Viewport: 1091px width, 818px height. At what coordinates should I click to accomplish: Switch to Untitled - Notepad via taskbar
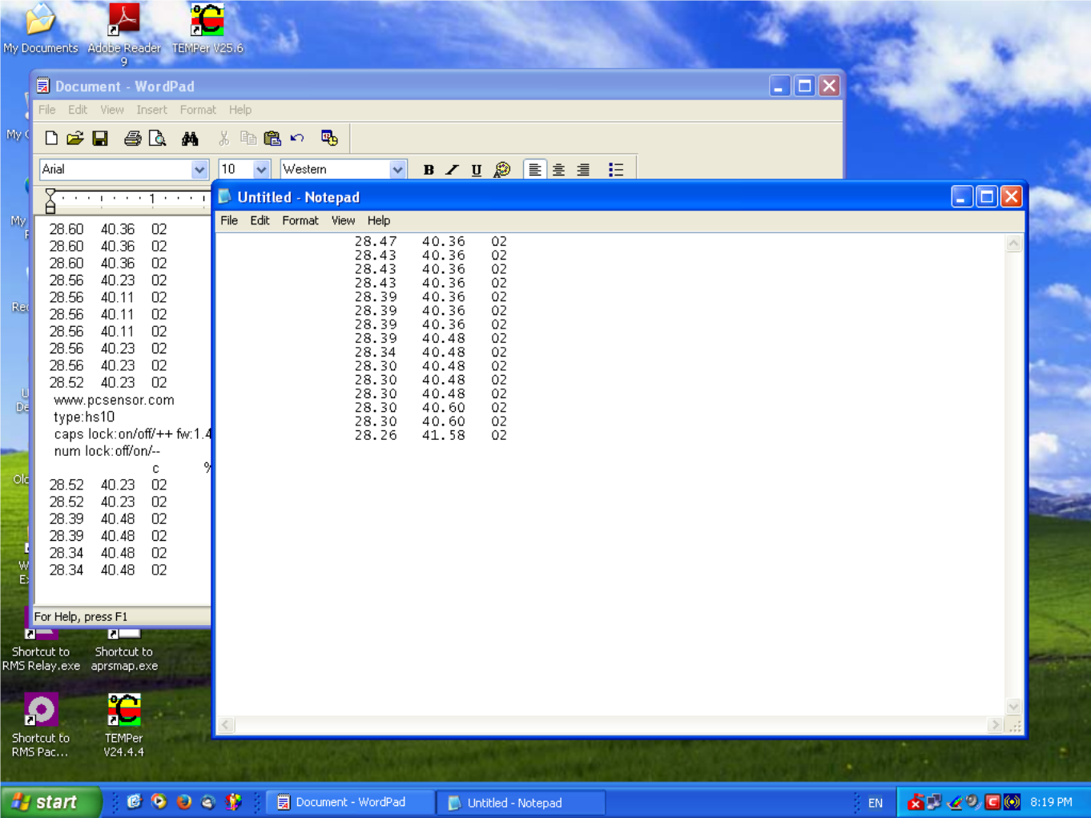[521, 802]
